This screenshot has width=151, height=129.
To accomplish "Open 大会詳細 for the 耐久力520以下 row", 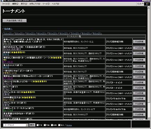I will pyautogui.click(x=139, y=53).
